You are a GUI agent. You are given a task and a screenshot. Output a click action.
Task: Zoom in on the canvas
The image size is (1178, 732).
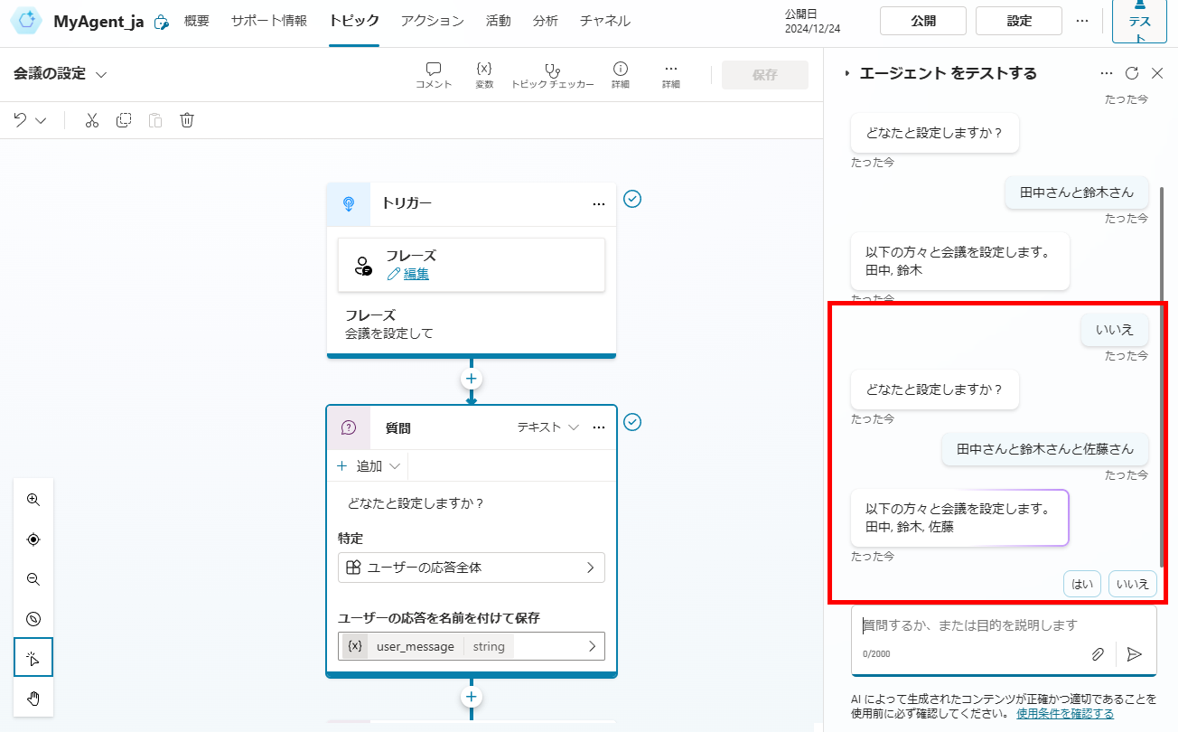(x=33, y=500)
